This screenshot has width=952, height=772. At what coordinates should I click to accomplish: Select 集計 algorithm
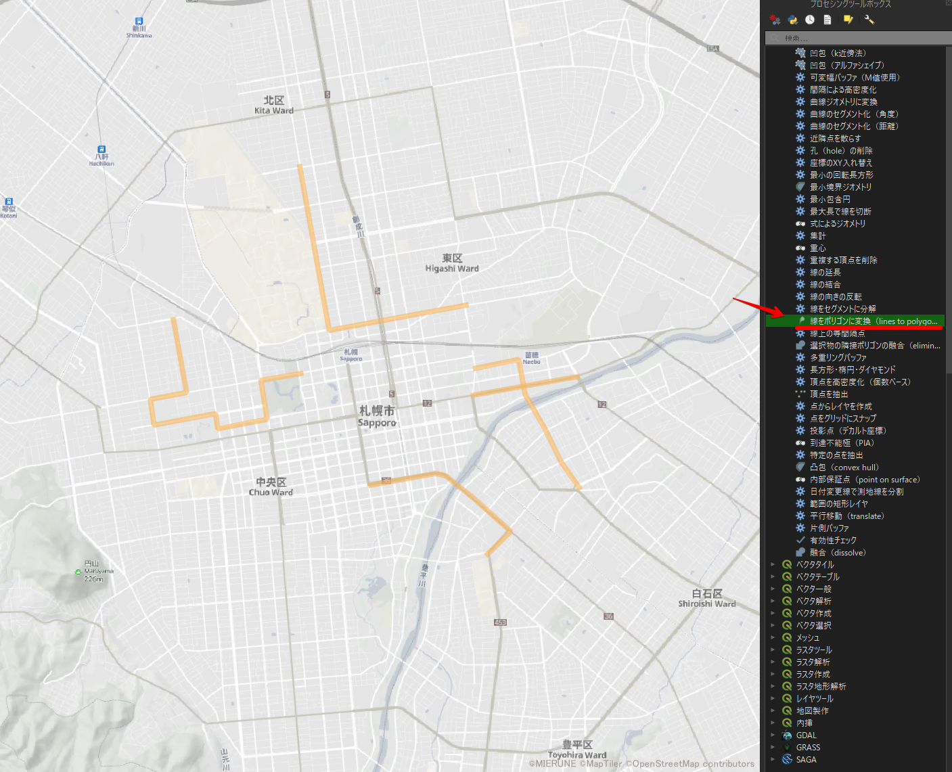pos(818,235)
